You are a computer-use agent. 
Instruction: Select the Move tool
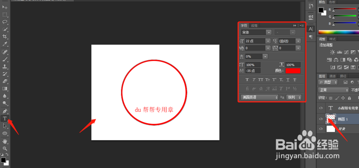[5, 7]
